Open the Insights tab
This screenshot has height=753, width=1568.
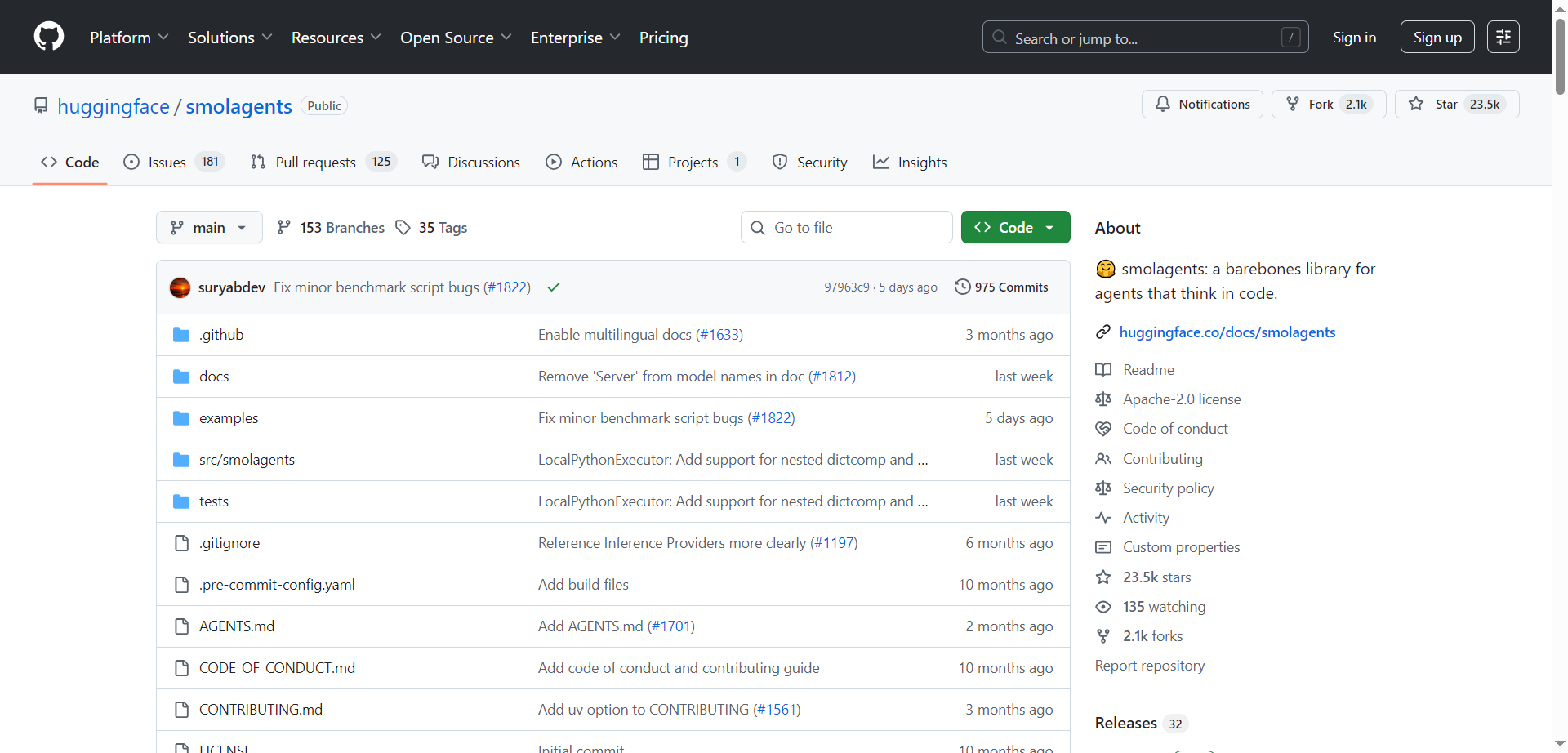[910, 162]
